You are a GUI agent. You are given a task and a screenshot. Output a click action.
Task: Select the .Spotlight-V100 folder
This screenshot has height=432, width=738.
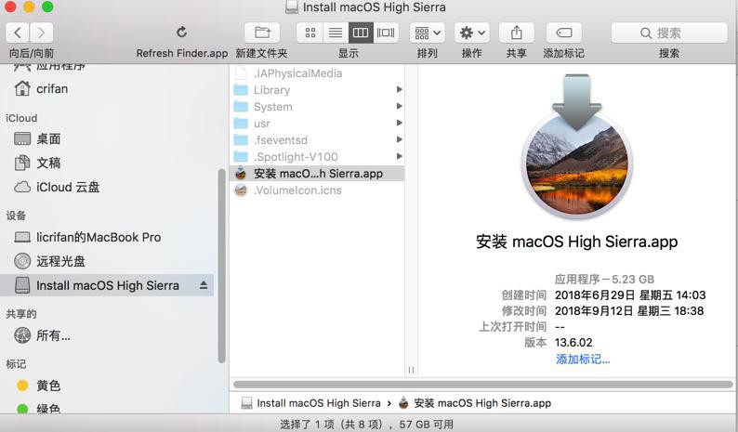coord(317,156)
